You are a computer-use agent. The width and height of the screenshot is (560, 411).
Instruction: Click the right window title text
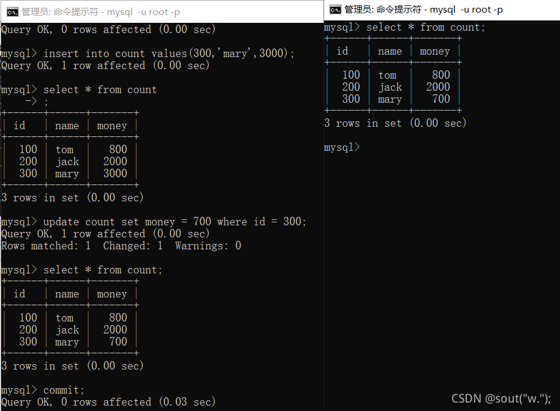point(424,10)
